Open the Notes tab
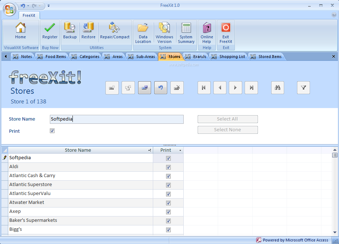Image resolution: width=339 pixels, height=244 pixels. (x=22, y=57)
